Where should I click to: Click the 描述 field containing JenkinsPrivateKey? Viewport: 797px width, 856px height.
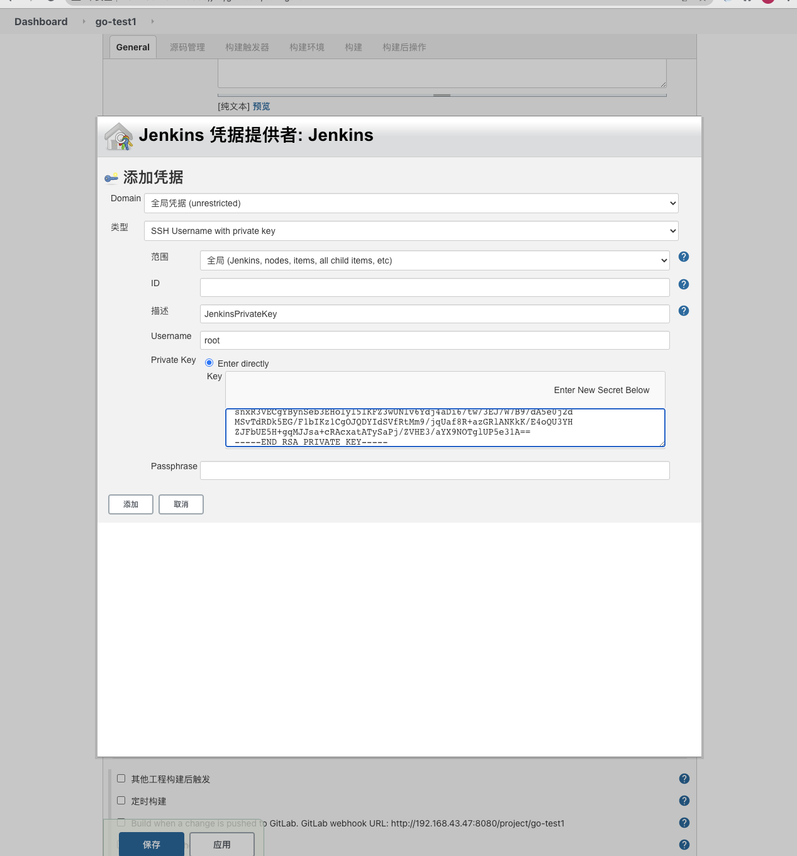click(435, 314)
